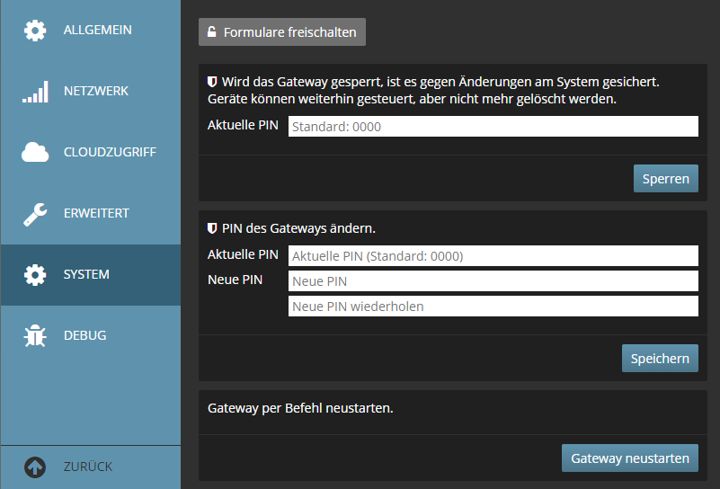Click the up-arrow Zurück icon
Image resolution: width=720 pixels, height=489 pixels.
click(35, 467)
